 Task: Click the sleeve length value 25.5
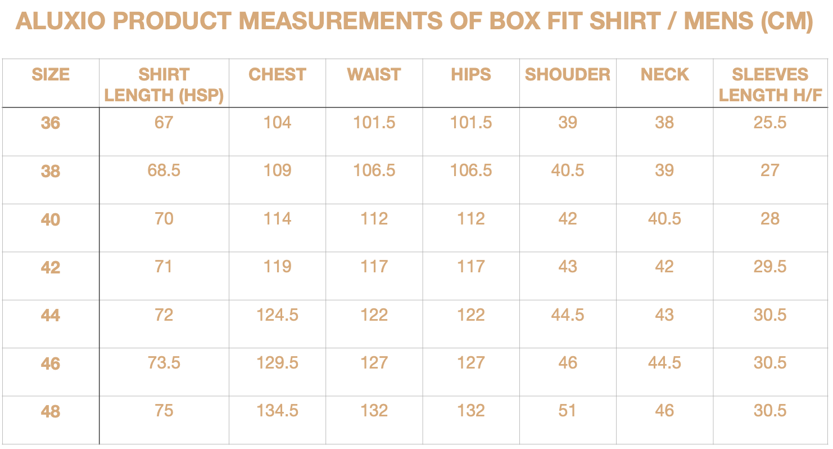770,123
